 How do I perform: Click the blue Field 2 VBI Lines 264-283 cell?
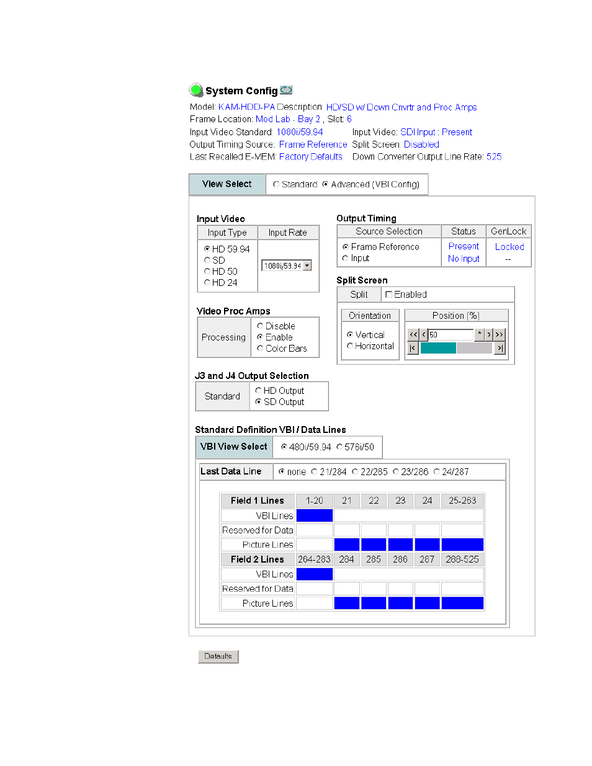click(315, 574)
